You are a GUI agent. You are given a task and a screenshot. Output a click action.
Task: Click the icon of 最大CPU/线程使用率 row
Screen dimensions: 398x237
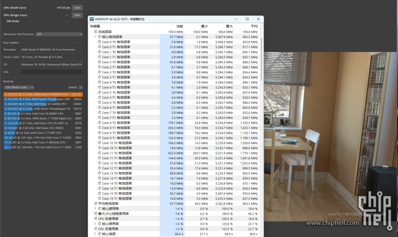coord(96,214)
